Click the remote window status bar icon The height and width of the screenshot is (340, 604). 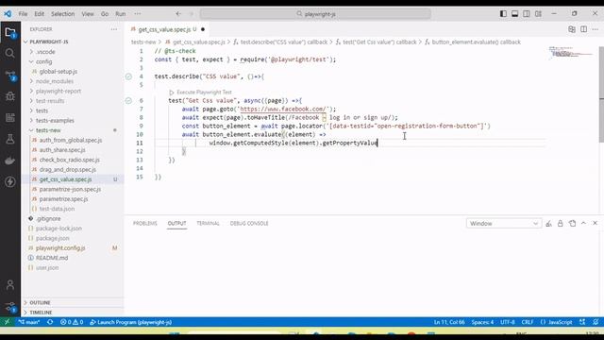point(7,322)
